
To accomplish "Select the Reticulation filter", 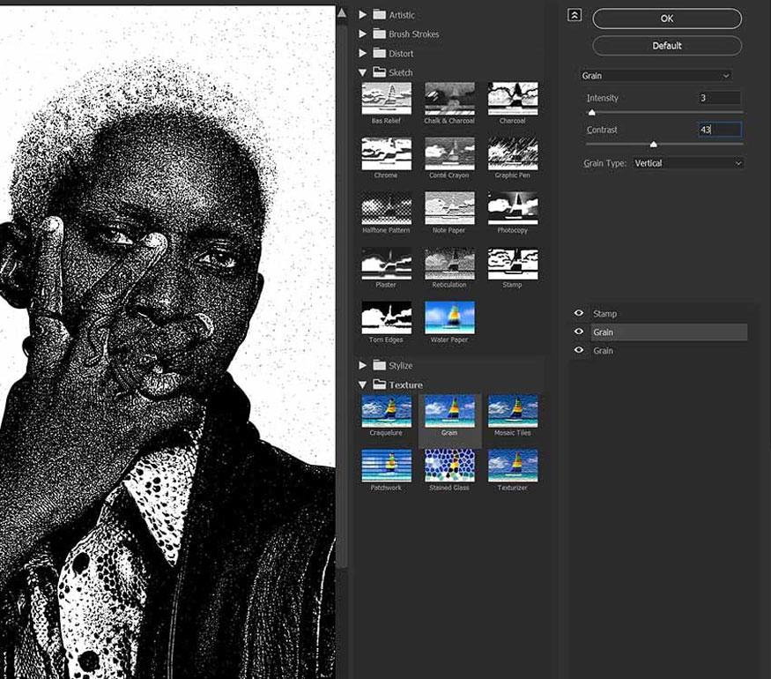I will (x=449, y=264).
